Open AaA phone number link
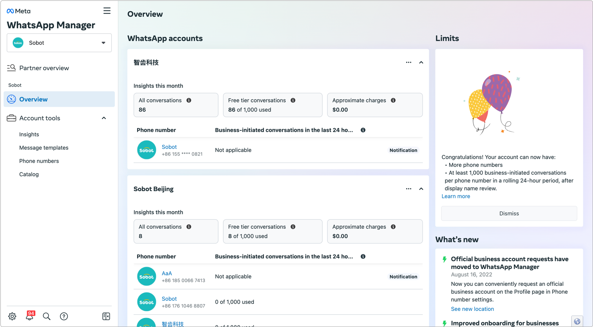This screenshot has height=327, width=593. [167, 273]
